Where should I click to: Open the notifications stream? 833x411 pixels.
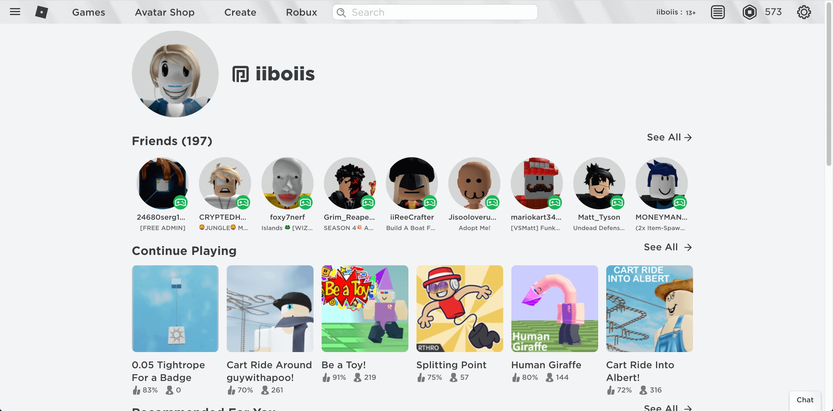click(x=718, y=12)
